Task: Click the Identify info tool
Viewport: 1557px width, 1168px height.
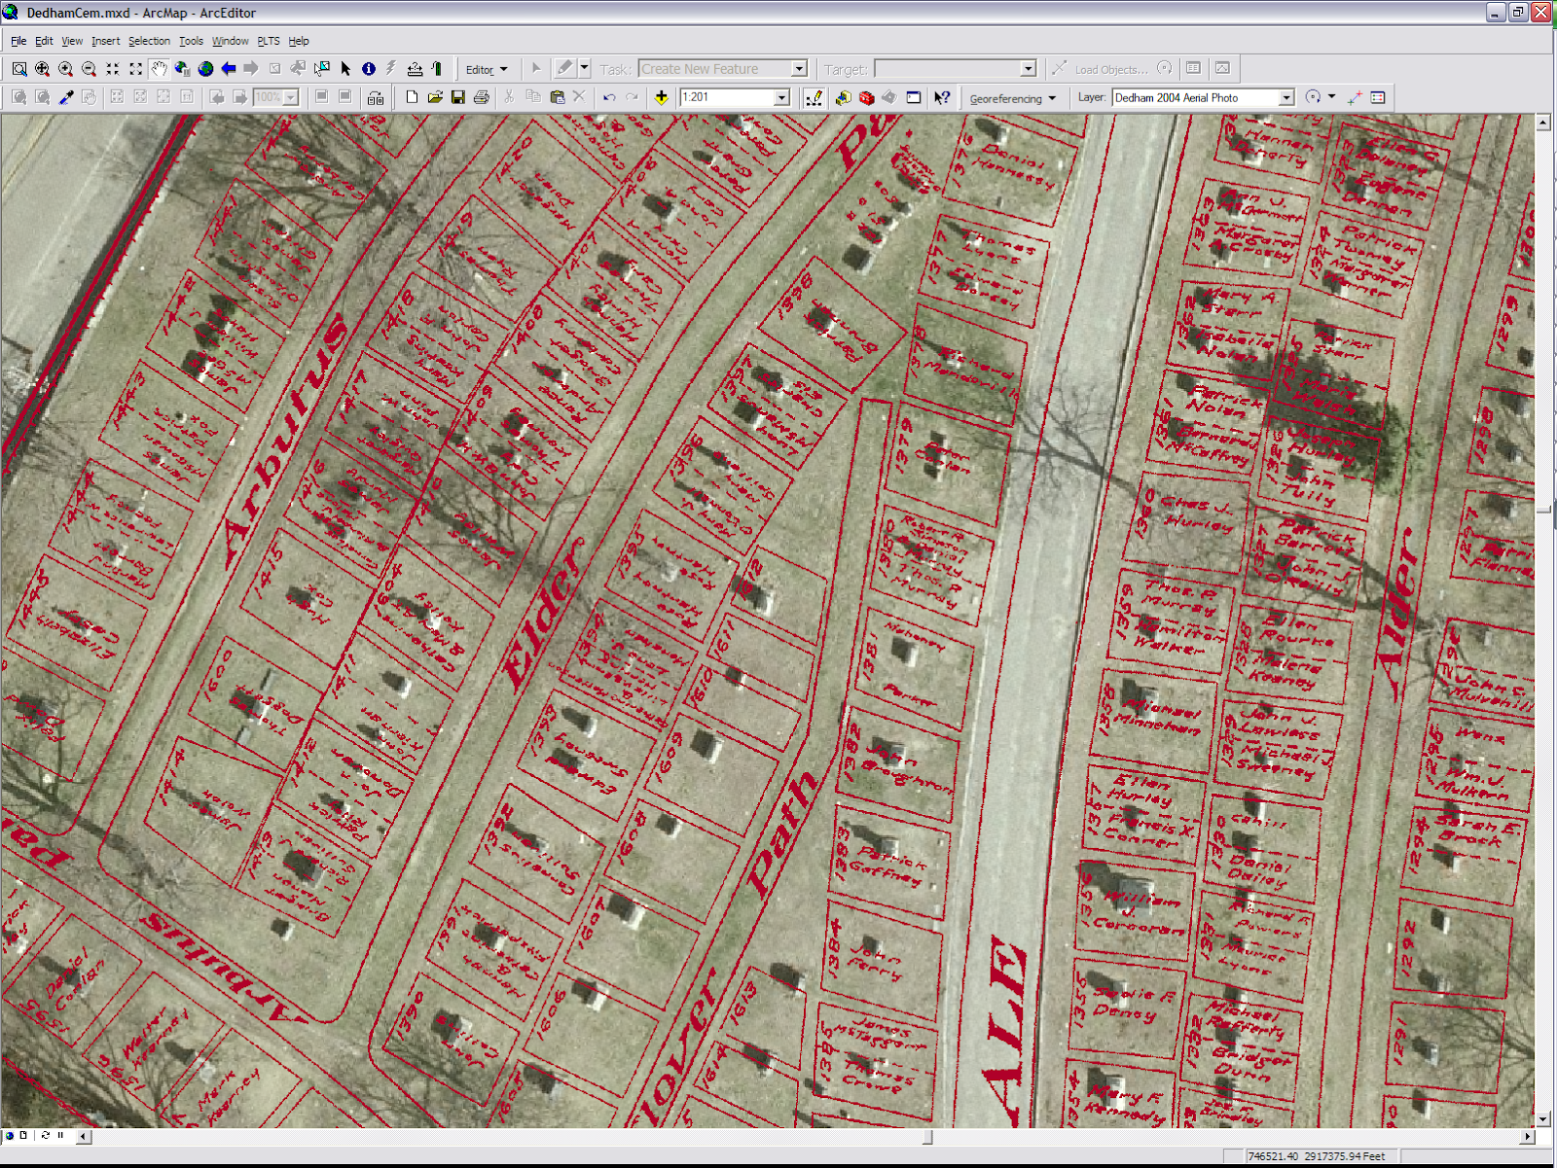Action: coord(369,69)
